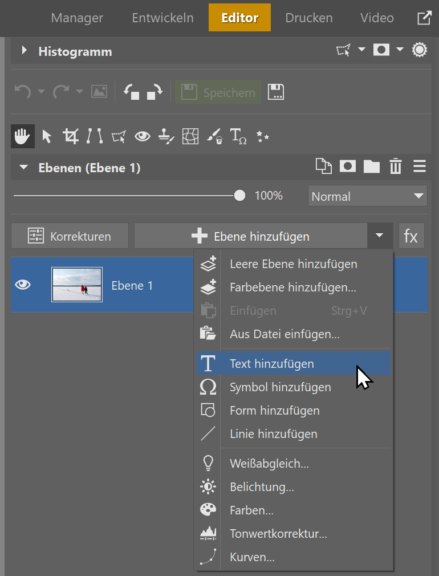Open the Normal blend mode dropdown
Viewport: 439px width, 576px height.
pyautogui.click(x=367, y=196)
